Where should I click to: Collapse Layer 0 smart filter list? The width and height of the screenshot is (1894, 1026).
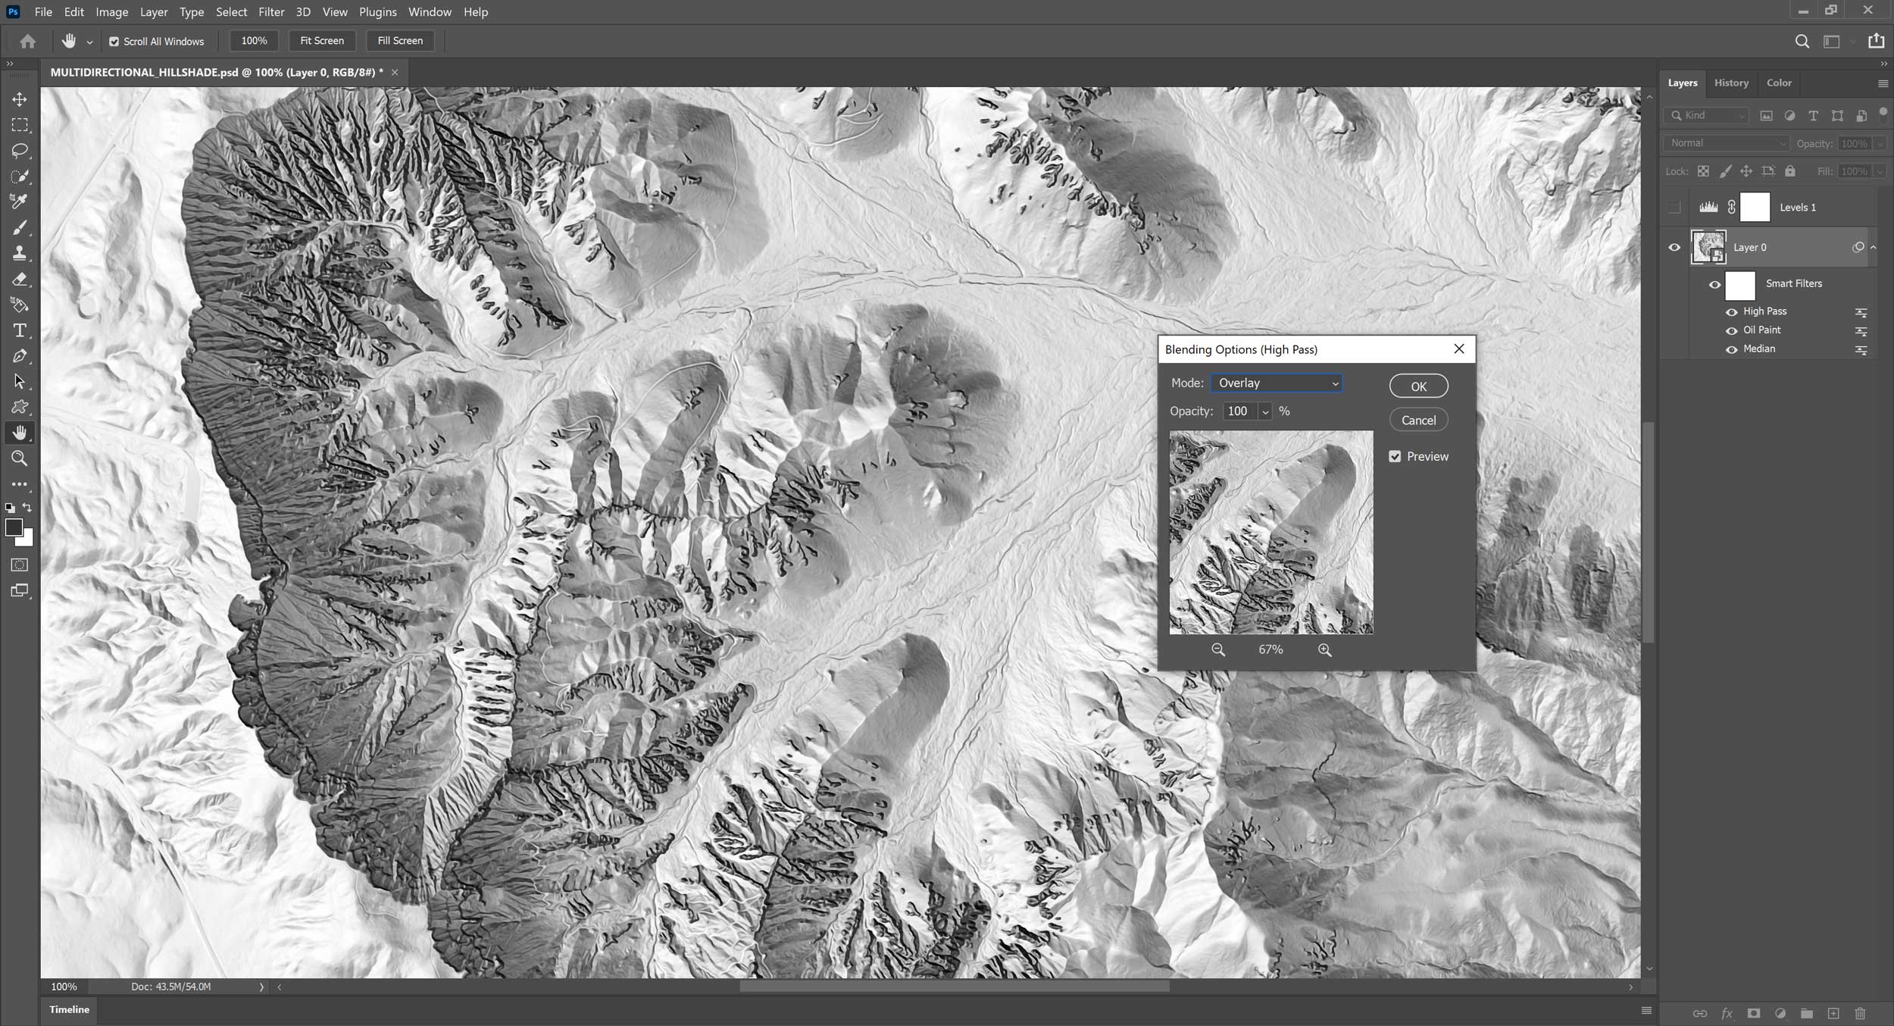click(x=1873, y=247)
